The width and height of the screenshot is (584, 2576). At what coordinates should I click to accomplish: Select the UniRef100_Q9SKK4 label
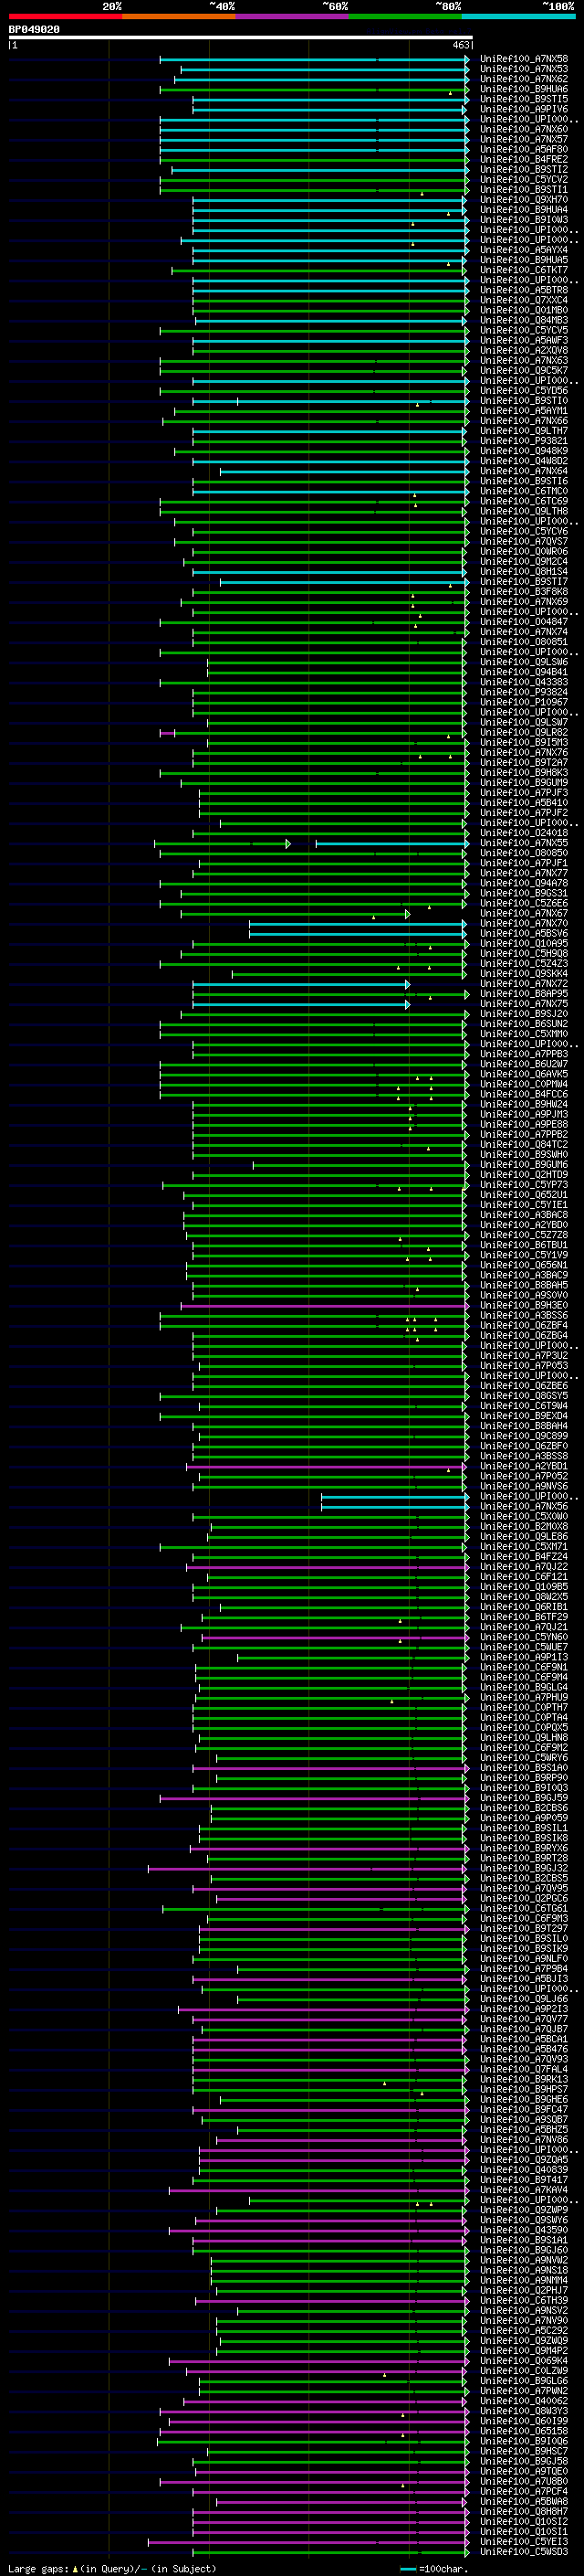[524, 973]
